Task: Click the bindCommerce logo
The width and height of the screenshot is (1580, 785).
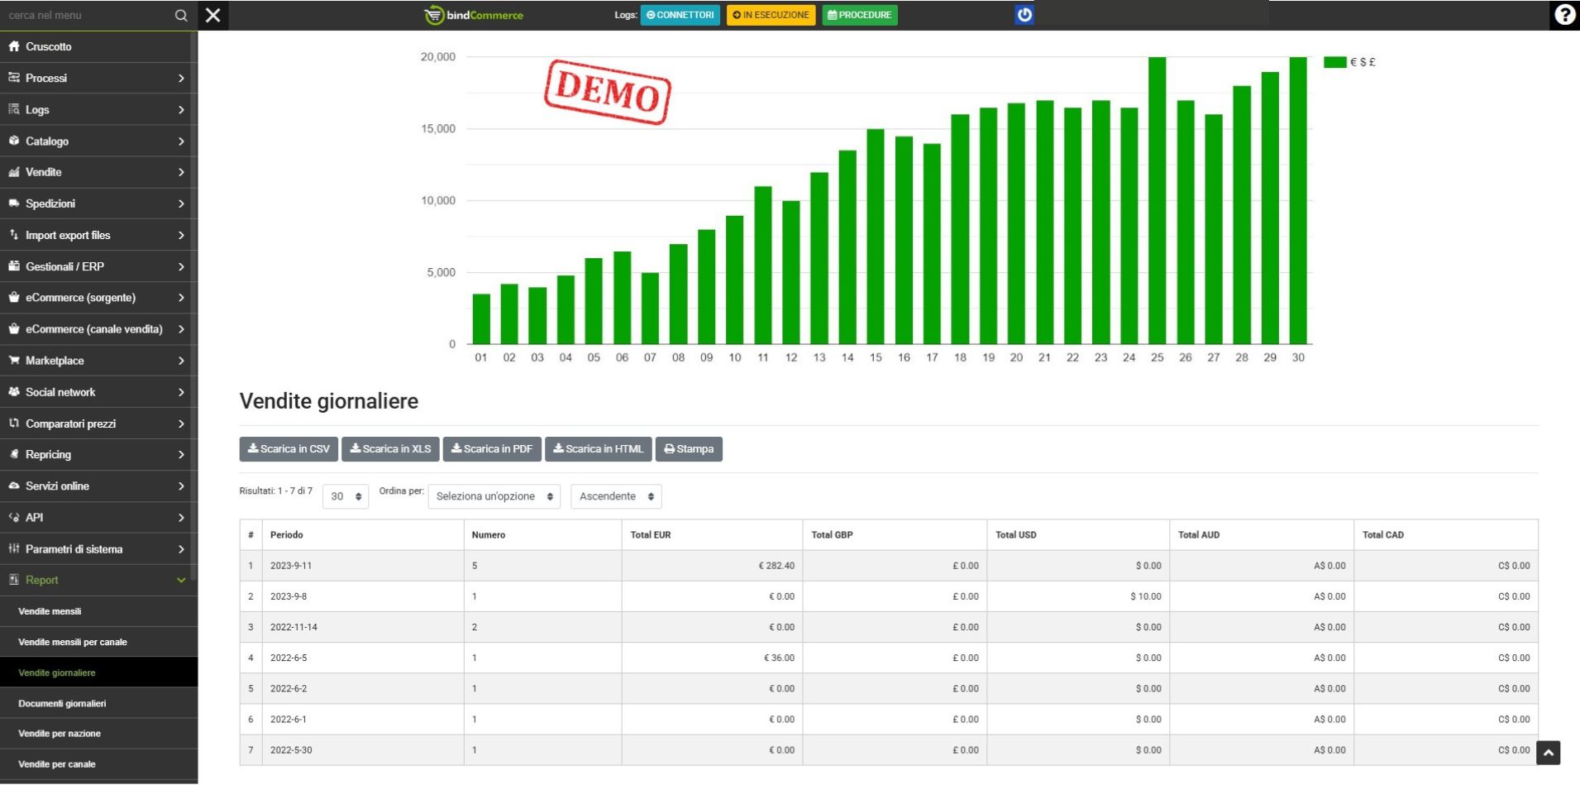Action: [x=474, y=15]
